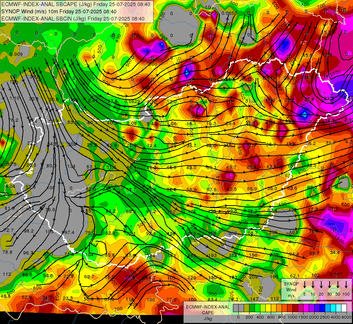Viewport: 353px width, 324px height.
Task: Pick the bright green swatch in the CAPE legend
Action: click(x=257, y=308)
